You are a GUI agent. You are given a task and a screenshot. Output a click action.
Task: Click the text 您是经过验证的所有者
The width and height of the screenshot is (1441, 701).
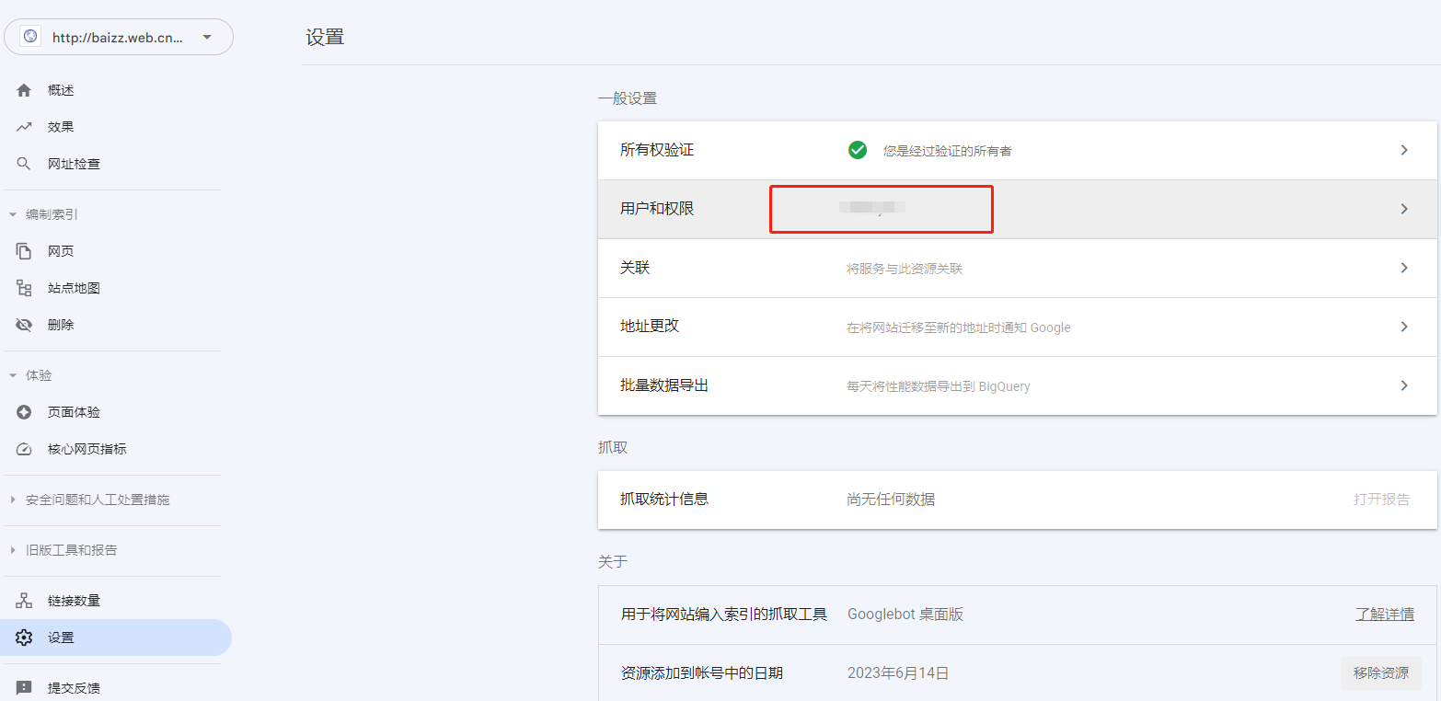947,151
